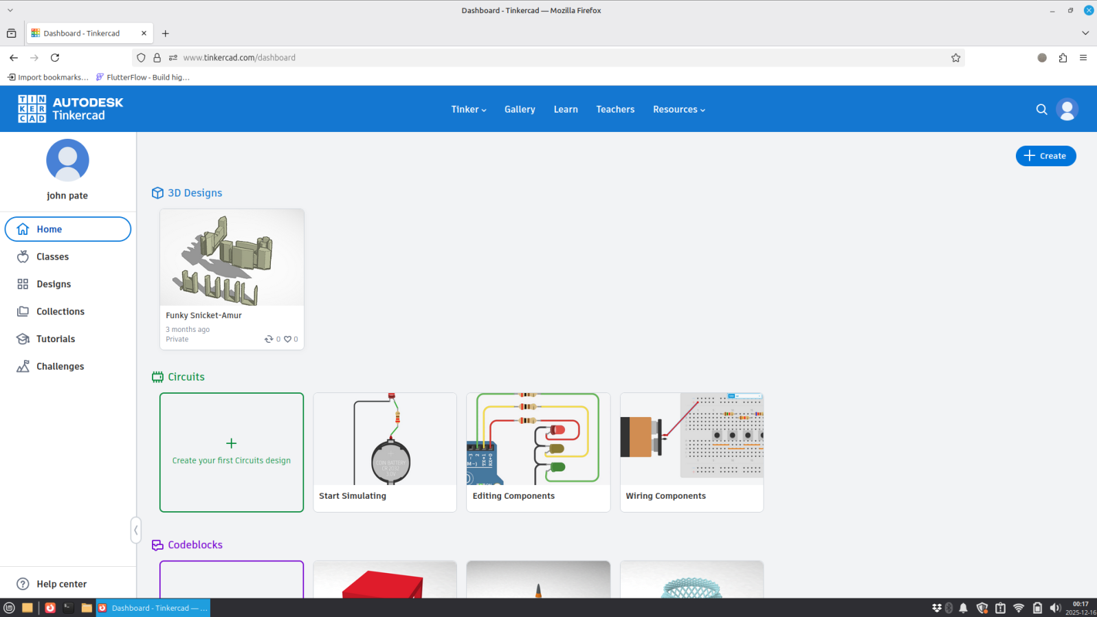This screenshot has width=1097, height=617.
Task: Expand the Resources dropdown menu
Action: (678, 109)
